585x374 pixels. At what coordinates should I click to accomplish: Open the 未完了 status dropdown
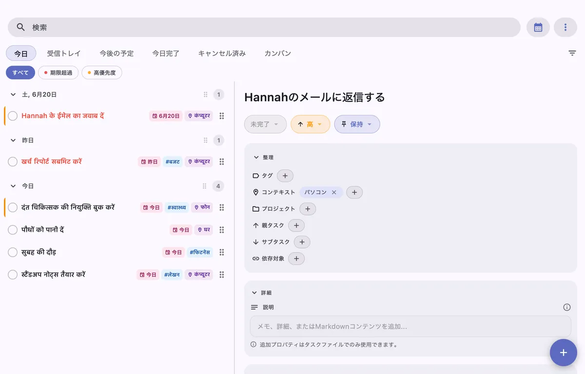265,124
